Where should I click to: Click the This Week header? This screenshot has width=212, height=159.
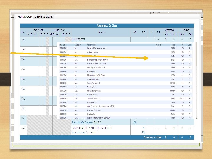coord(60,30)
